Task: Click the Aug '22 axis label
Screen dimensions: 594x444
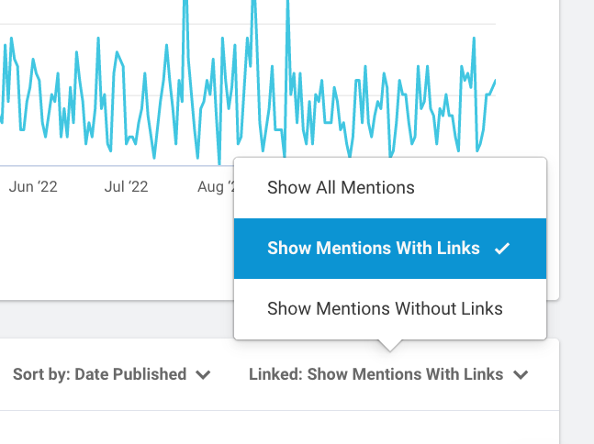Action: [x=215, y=187]
